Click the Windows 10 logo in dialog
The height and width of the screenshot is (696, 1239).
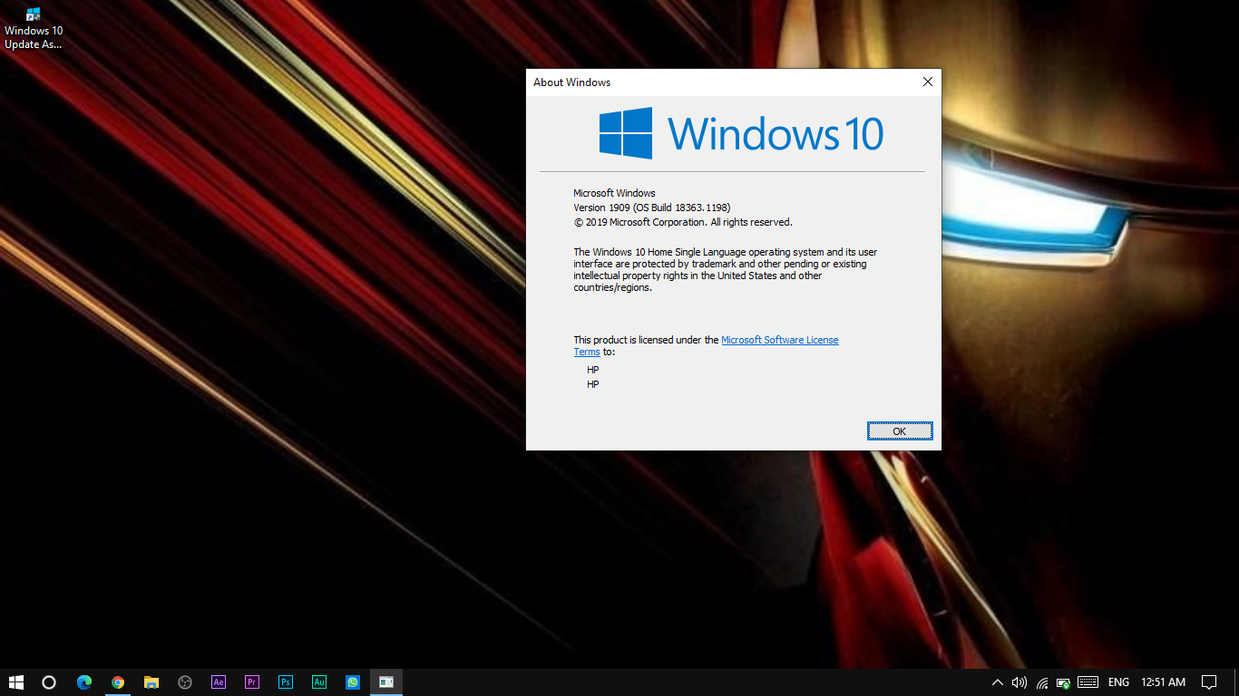(x=741, y=133)
